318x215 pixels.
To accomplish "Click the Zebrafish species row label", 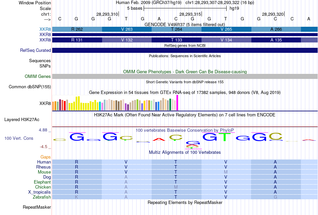I will (42, 197).
